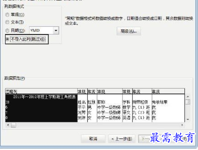Click the 李平 name cell

82,107
